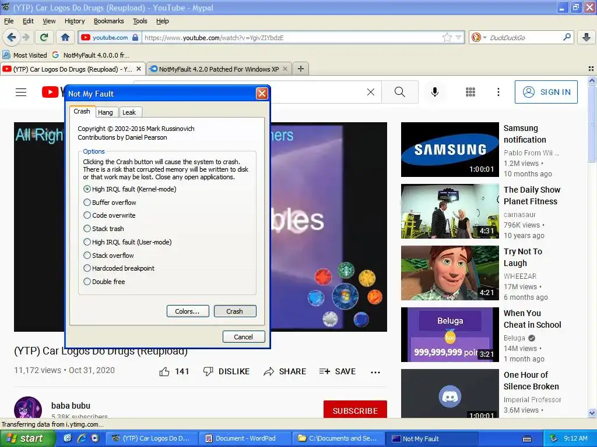Image resolution: width=597 pixels, height=447 pixels.
Task: Open YouTube settings three-dot menu
Action: 498,92
